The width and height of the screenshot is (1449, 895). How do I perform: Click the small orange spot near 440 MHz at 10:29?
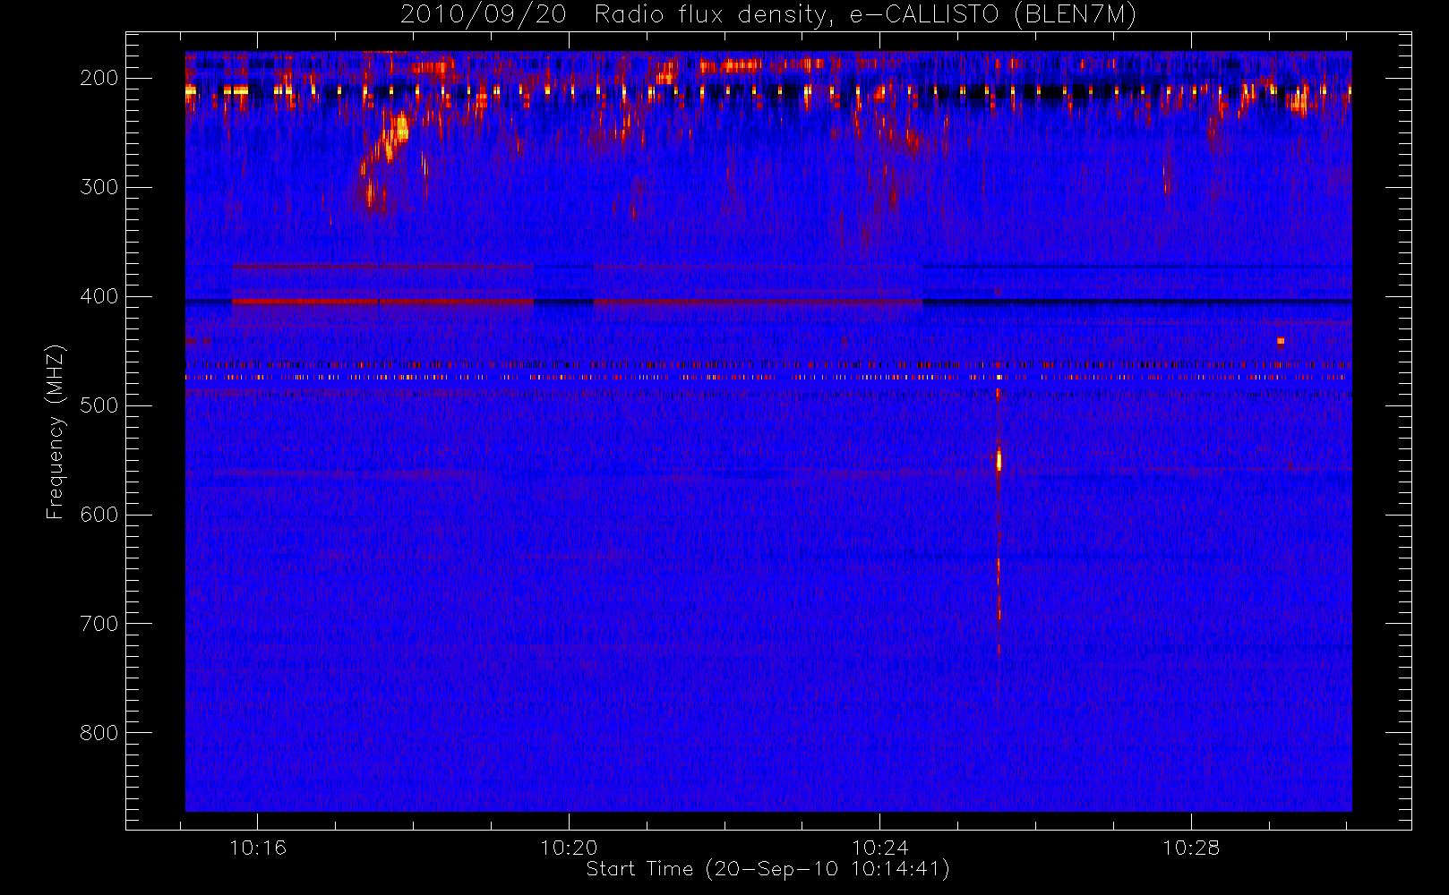[x=1281, y=341]
